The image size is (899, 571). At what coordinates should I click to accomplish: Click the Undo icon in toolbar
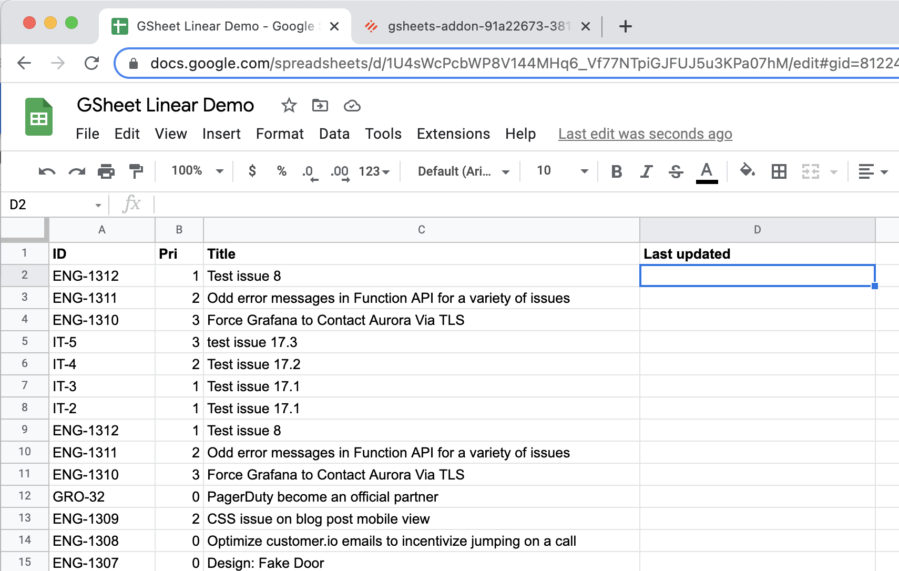pos(47,171)
